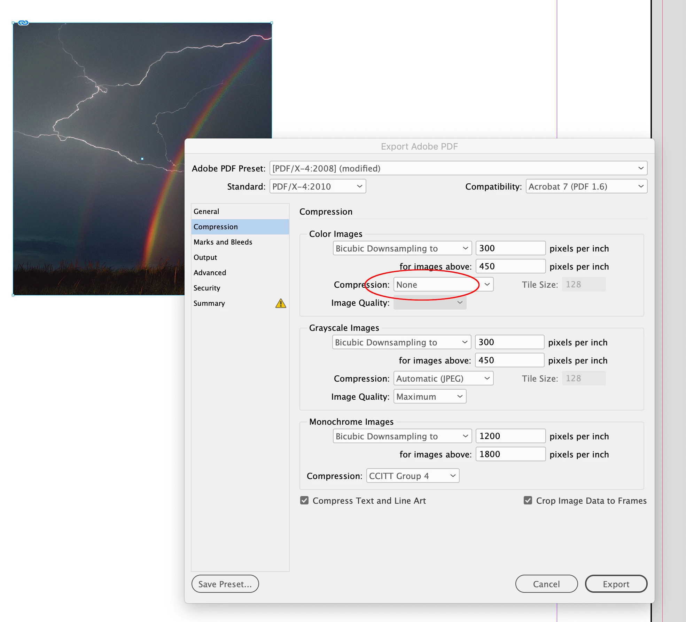Switch to Marks and Bleeds section
The height and width of the screenshot is (622, 686).
(x=223, y=242)
